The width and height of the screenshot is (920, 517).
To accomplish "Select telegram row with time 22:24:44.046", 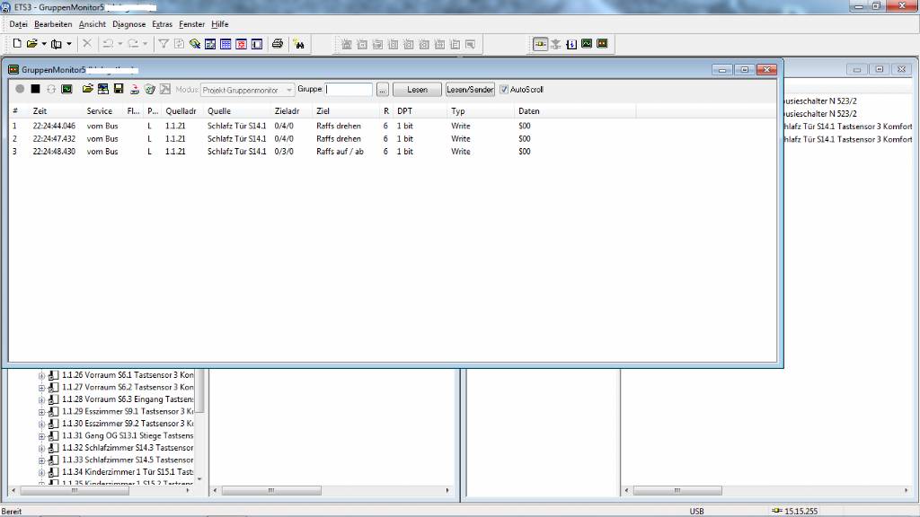I will point(392,126).
